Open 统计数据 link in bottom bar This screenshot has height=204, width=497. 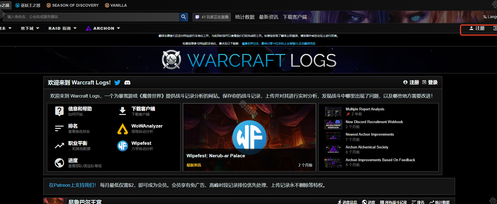pos(439,202)
